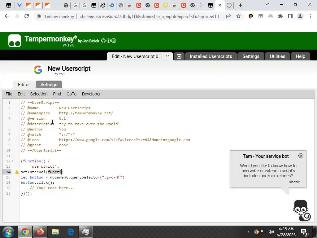The image size is (317, 238).
Task: Launch Firefox from the taskbar
Action: [40, 232]
